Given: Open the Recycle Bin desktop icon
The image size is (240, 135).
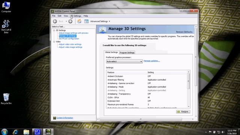Looking at the screenshot, I should [6, 99].
